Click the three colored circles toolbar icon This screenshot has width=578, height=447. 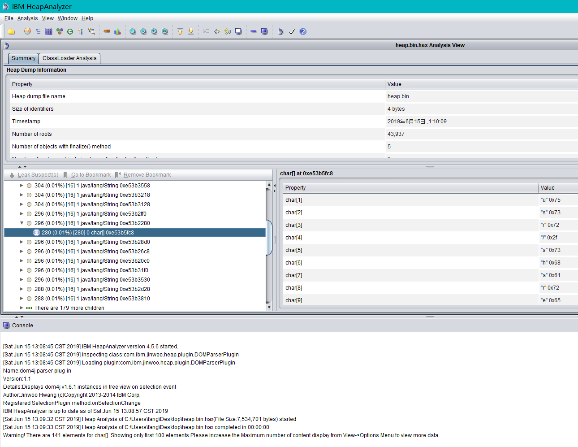pos(60,31)
